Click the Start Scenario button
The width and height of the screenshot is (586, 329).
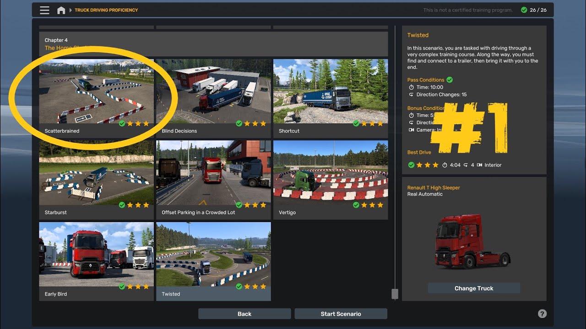341,314
